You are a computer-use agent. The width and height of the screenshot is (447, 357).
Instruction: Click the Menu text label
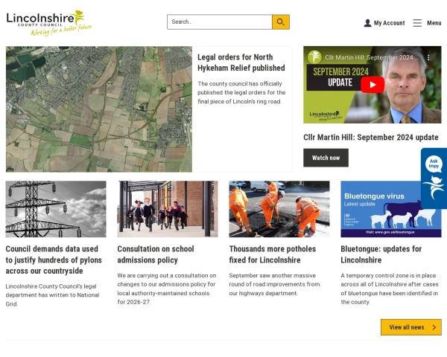pos(434,23)
